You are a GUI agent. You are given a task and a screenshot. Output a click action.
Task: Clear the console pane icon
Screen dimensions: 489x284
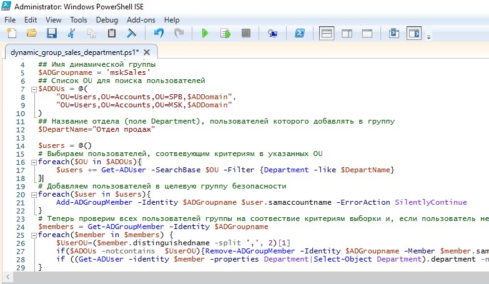131,33
